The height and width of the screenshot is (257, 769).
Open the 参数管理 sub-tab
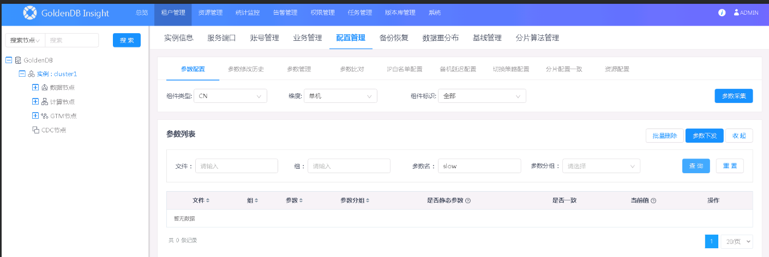(299, 69)
